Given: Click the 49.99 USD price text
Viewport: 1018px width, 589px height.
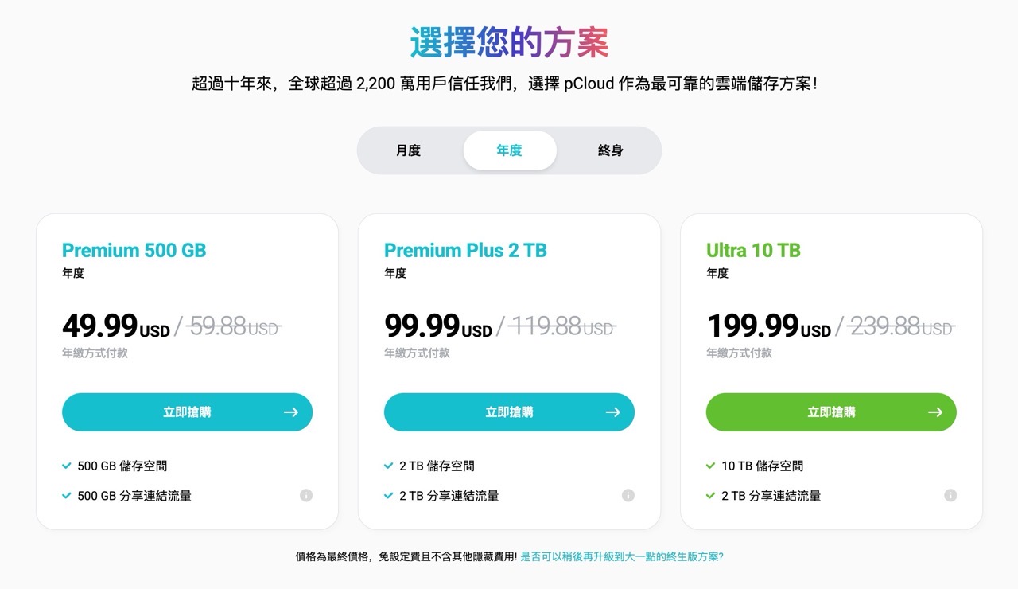Looking at the screenshot, I should coord(99,326).
